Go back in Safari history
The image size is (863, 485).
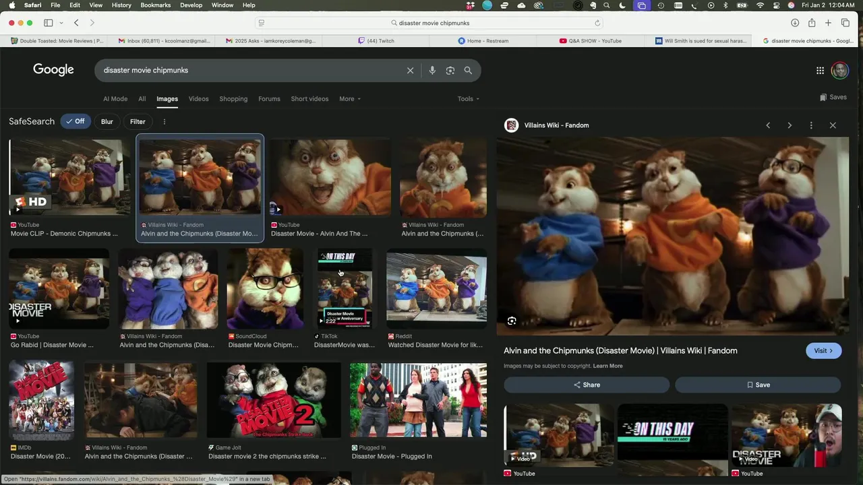click(76, 23)
